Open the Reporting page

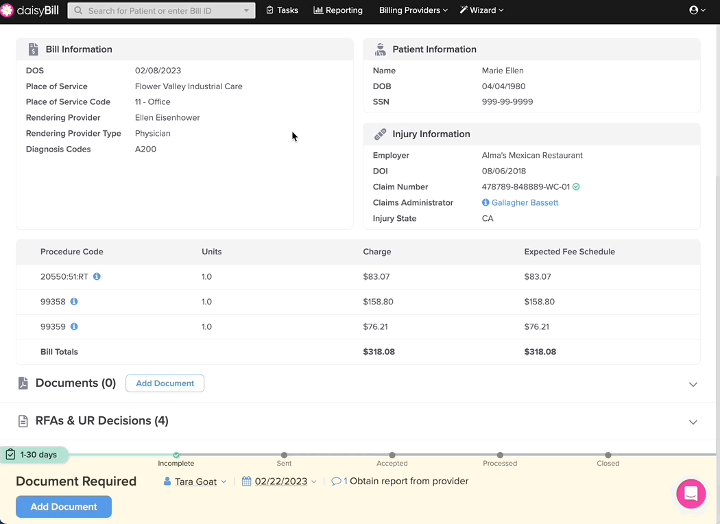338,10
